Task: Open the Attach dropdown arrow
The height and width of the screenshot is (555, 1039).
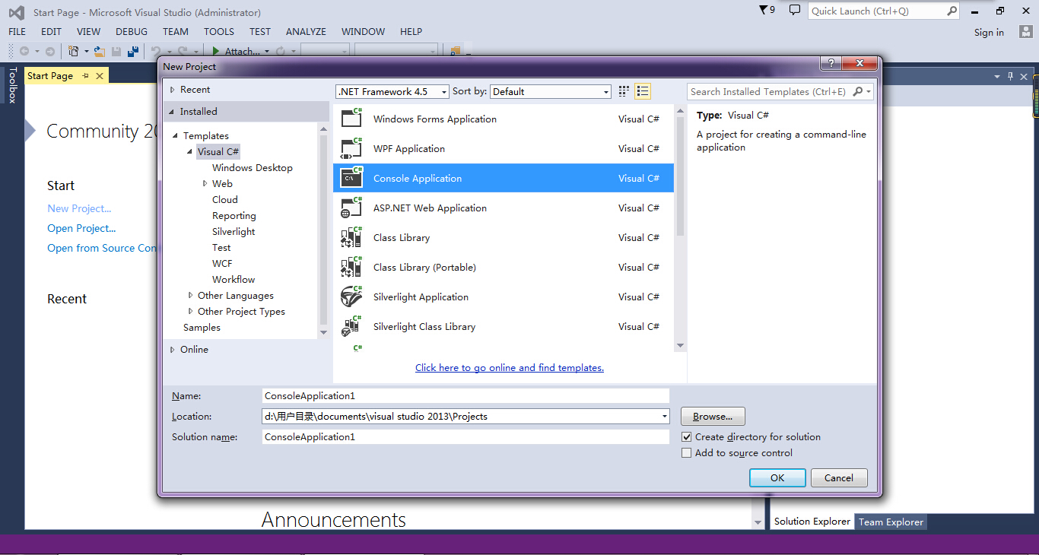Action: (x=267, y=52)
